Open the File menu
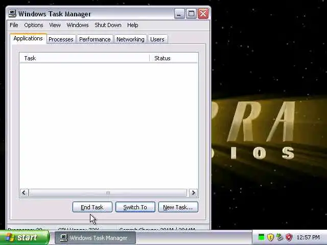327x245 pixels. (14, 25)
